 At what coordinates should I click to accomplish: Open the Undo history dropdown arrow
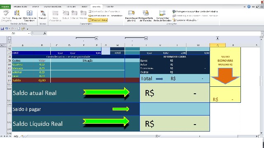coord(9,29)
